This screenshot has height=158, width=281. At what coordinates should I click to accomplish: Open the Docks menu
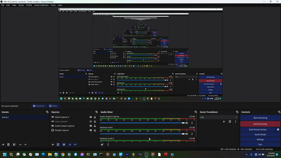21,5
